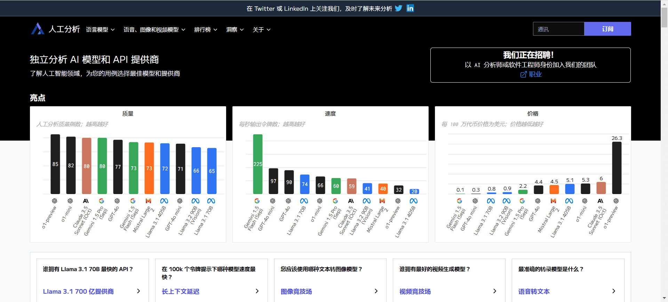The width and height of the screenshot is (668, 302).
Task: Click Mistral icon under price bar 4.5
Action: point(554,201)
